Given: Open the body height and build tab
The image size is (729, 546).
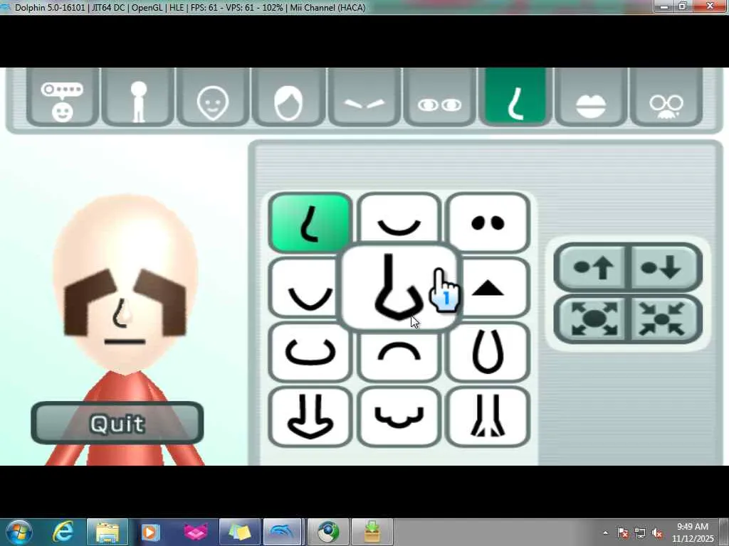Looking at the screenshot, I should tap(138, 97).
